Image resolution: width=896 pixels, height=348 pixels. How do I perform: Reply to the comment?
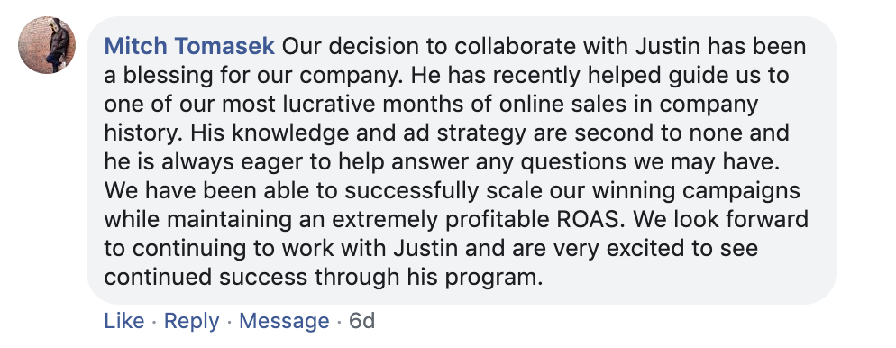(x=191, y=321)
